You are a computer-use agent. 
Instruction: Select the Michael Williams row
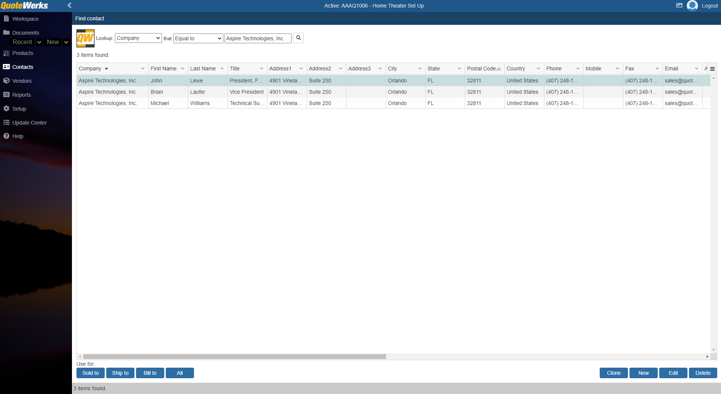[393, 103]
